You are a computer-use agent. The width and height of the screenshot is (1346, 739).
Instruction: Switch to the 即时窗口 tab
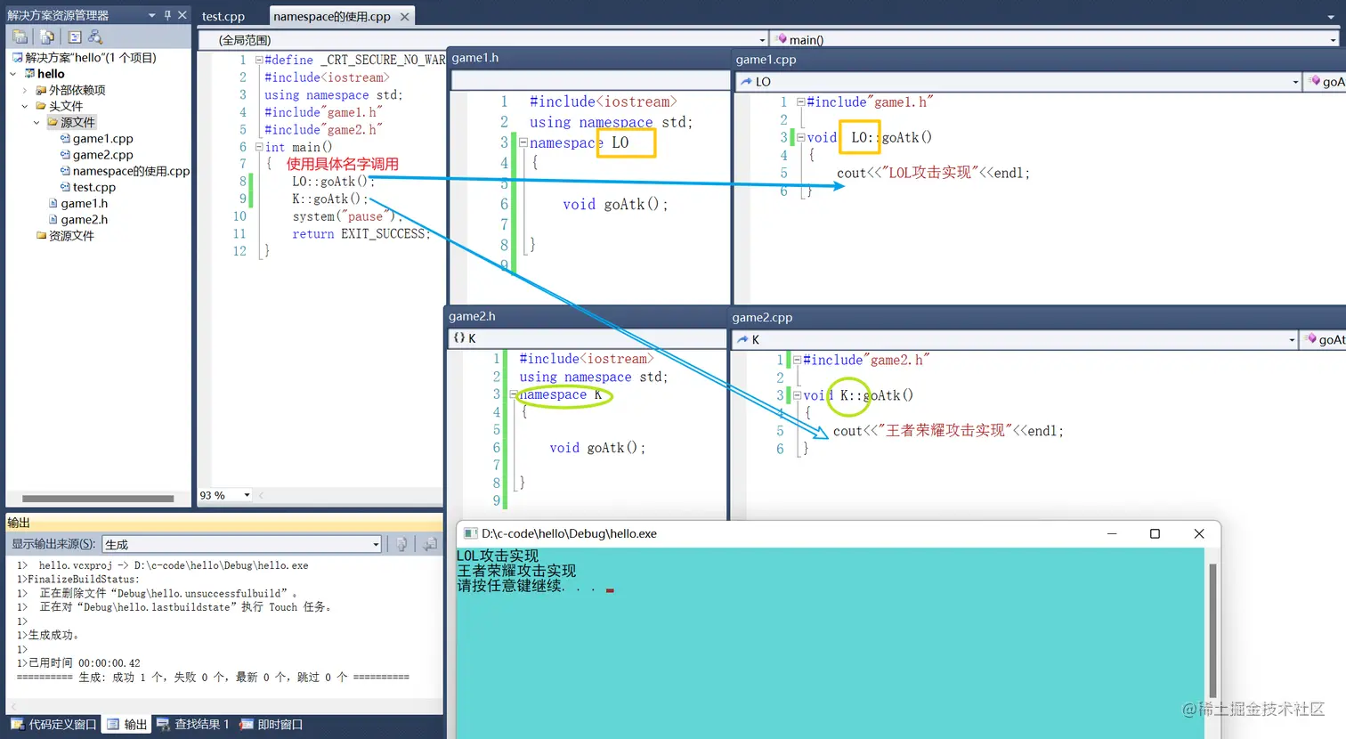click(x=271, y=725)
